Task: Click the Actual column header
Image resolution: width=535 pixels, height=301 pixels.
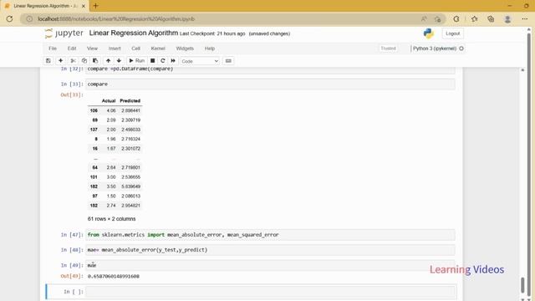Action: click(x=109, y=100)
